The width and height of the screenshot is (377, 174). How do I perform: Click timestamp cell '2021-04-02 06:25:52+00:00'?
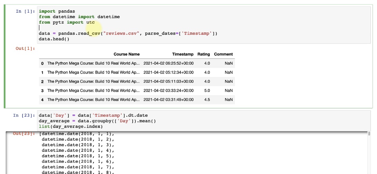point(168,64)
